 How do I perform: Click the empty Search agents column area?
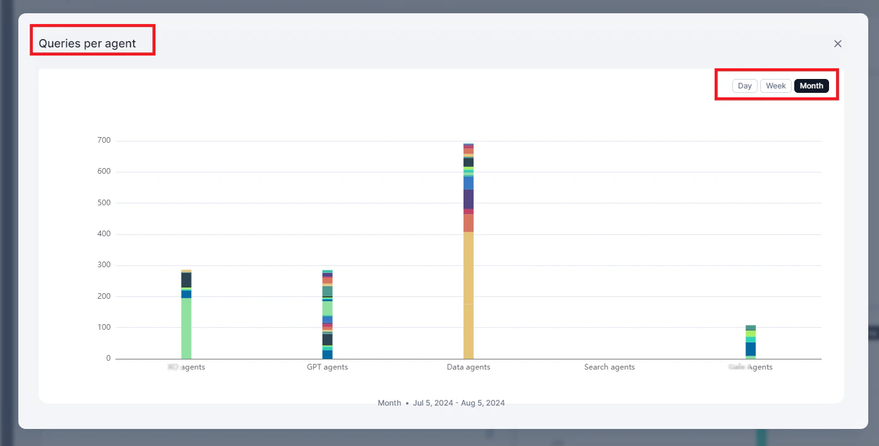point(609,284)
